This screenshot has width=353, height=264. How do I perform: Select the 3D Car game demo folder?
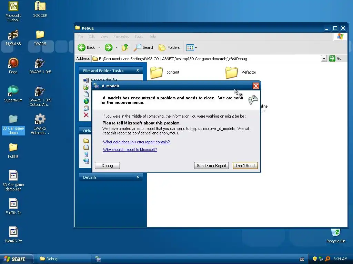coord(13,124)
